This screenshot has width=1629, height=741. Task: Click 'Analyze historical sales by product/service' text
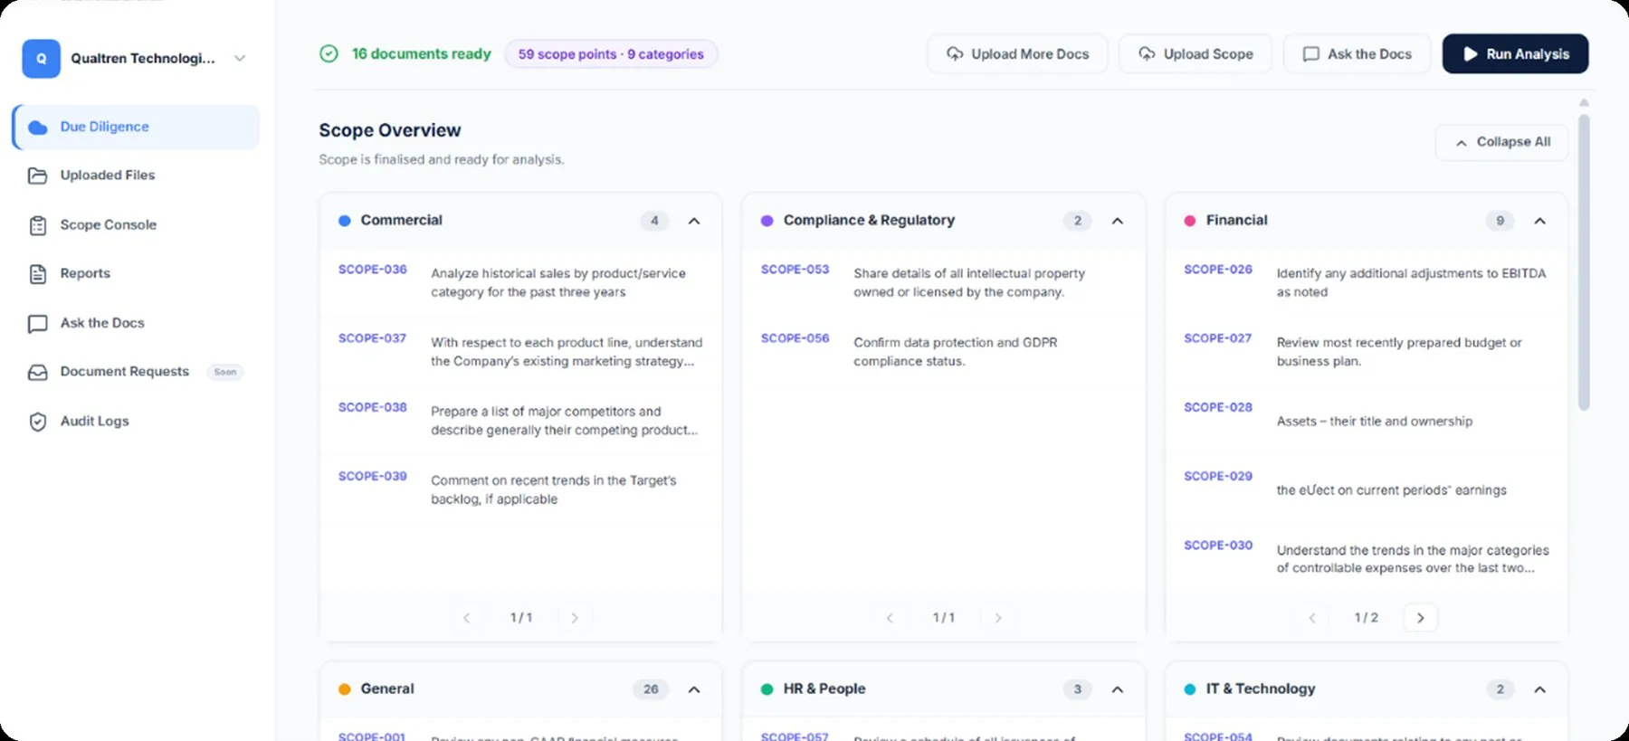tap(558, 273)
